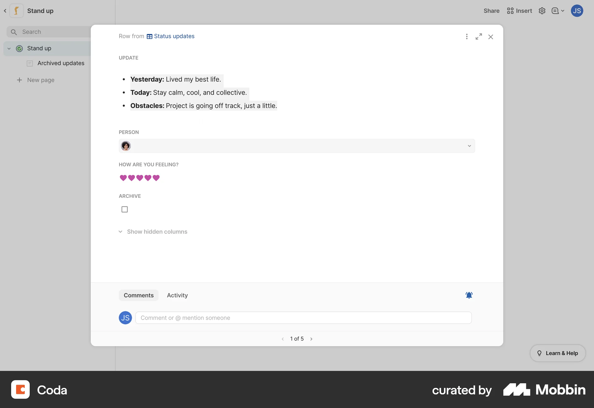594x408 pixels.
Task: Select the Archived updates page
Action: 61,63
